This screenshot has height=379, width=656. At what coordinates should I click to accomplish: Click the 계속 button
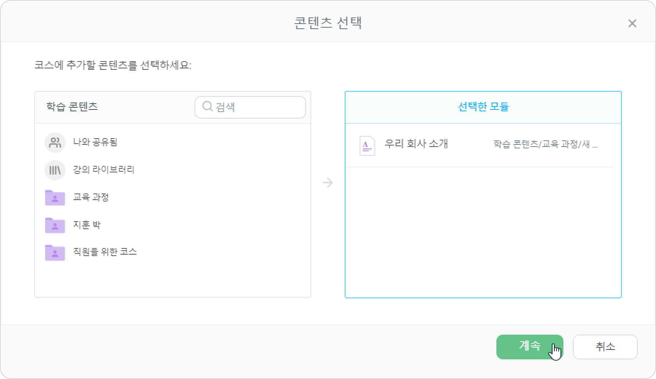[530, 347]
